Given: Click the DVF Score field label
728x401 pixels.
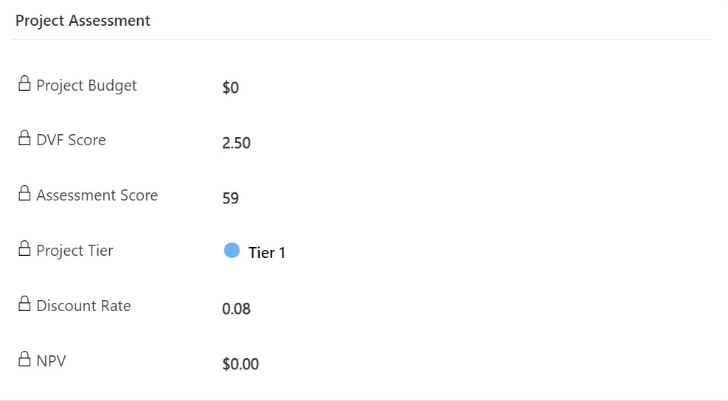Looking at the screenshot, I should [71, 140].
